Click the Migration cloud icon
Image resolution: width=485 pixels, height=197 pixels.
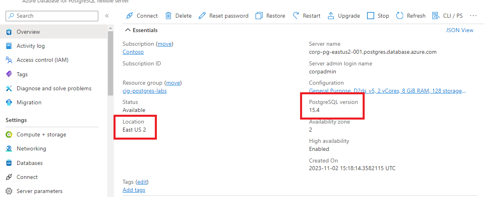[9, 102]
